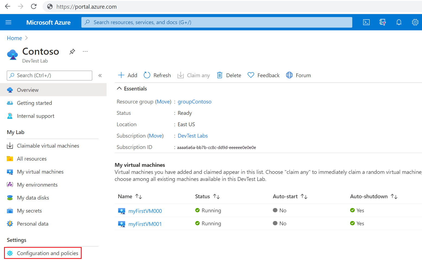The width and height of the screenshot is (422, 270).
Task: Open Configuration and policies
Action: [43, 253]
